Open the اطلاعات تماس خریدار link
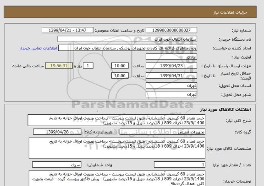Screen dimensions: 264x186 coord(38,48)
